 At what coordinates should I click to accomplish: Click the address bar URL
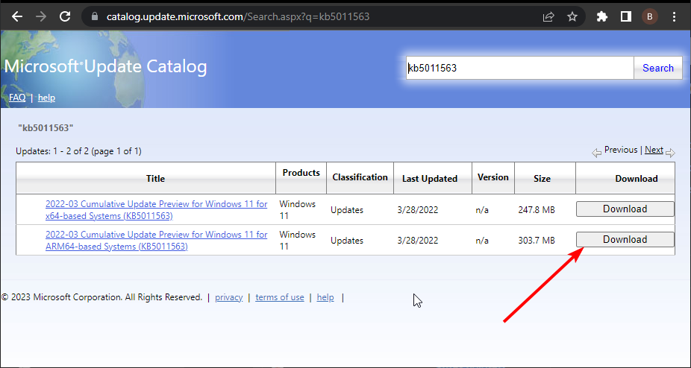tap(238, 16)
